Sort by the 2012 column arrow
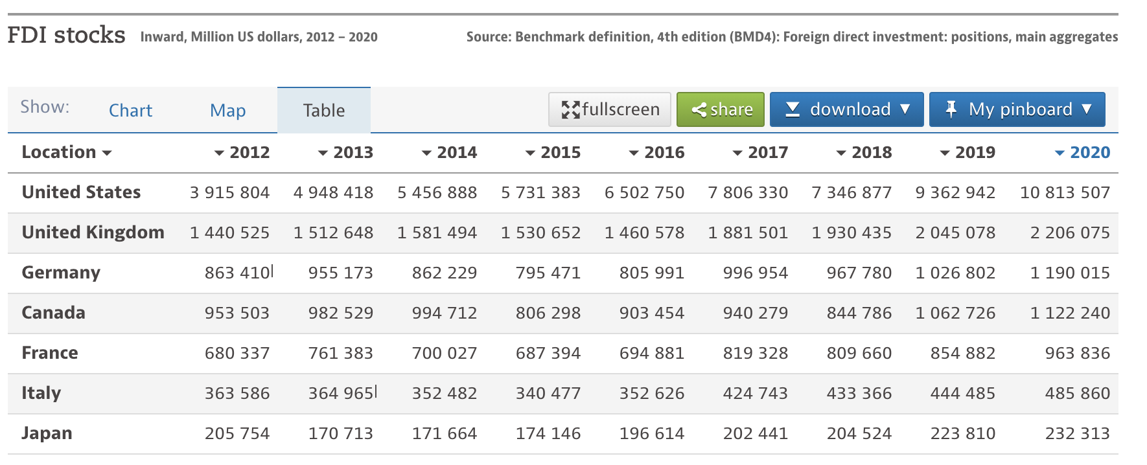The height and width of the screenshot is (465, 1147). point(219,153)
